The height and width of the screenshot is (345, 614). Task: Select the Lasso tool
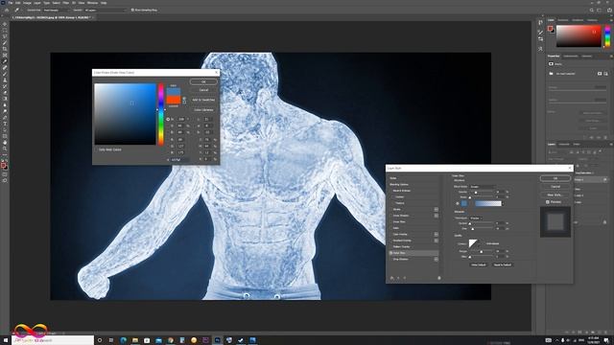click(5, 36)
